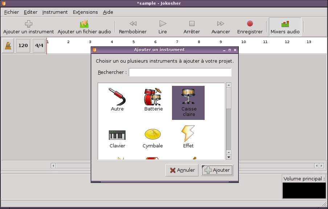The height and width of the screenshot is (209, 328).
Task: Click the 4/4 time signature button
Action: 39,45
